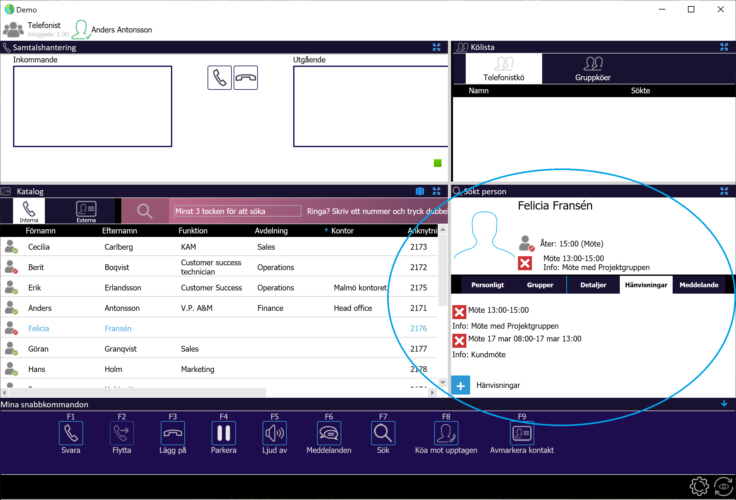Click Anders Antonsson status icon at top
This screenshot has height=500, width=736.
(x=81, y=29)
